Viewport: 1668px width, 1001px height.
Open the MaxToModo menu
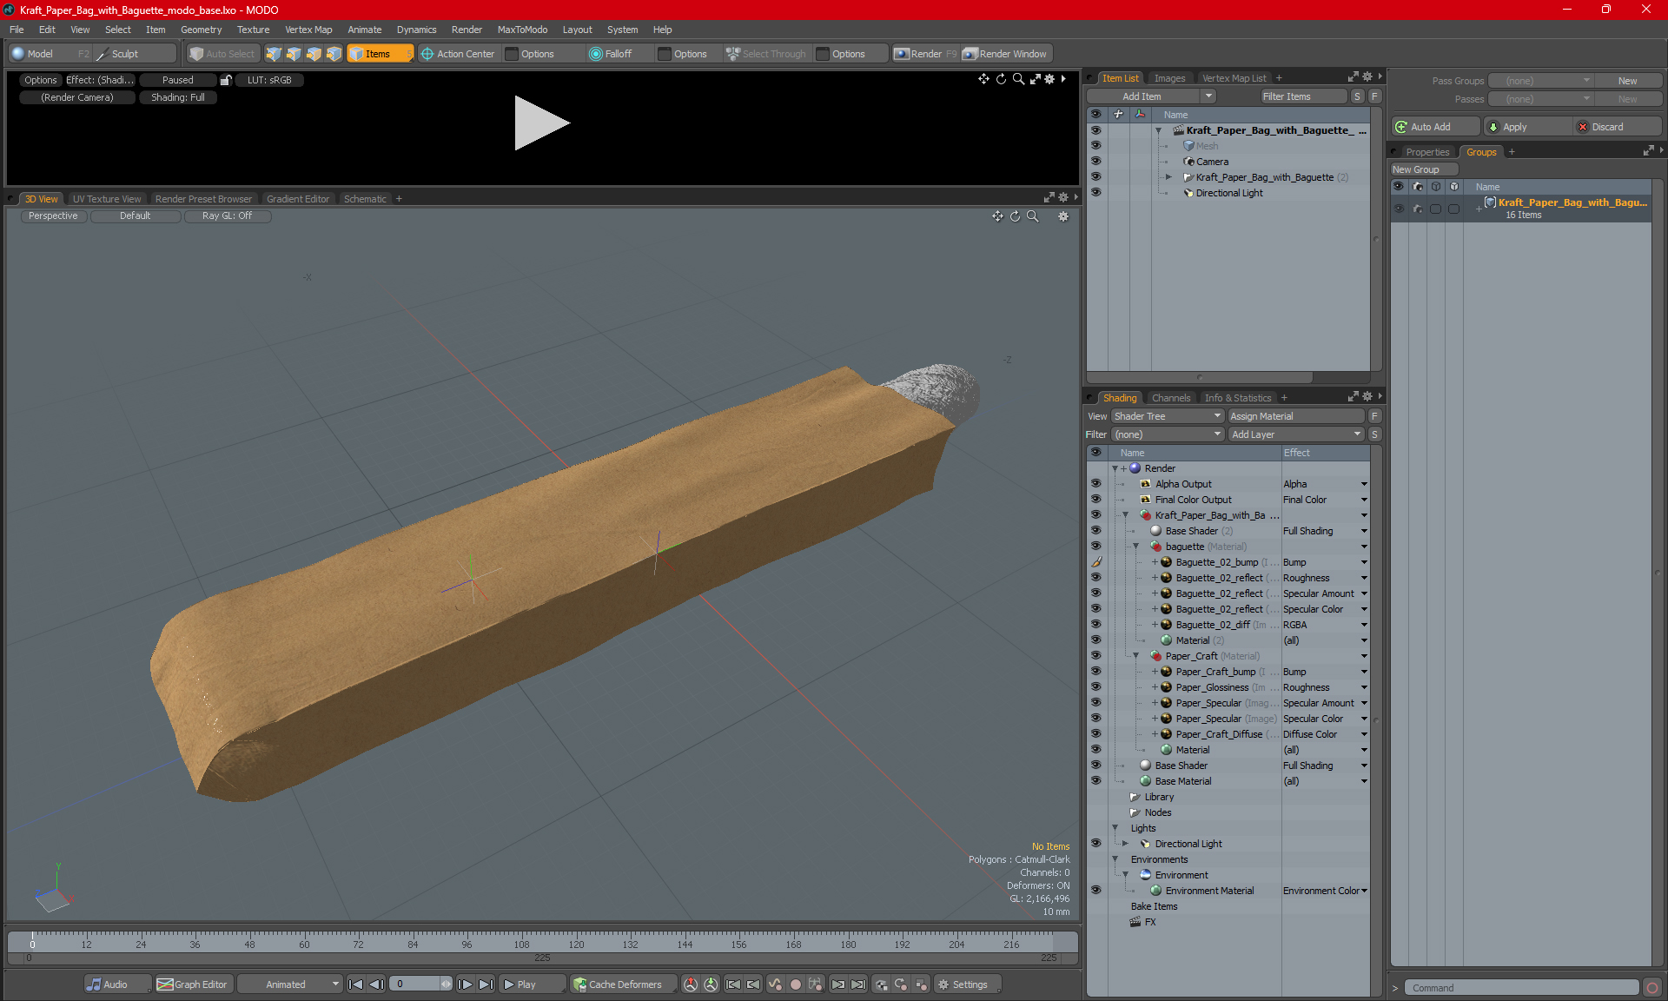[522, 30]
